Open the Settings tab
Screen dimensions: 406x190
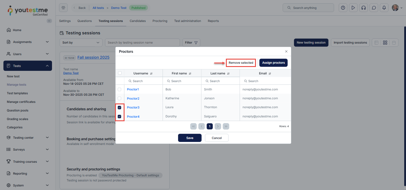tap(65, 21)
